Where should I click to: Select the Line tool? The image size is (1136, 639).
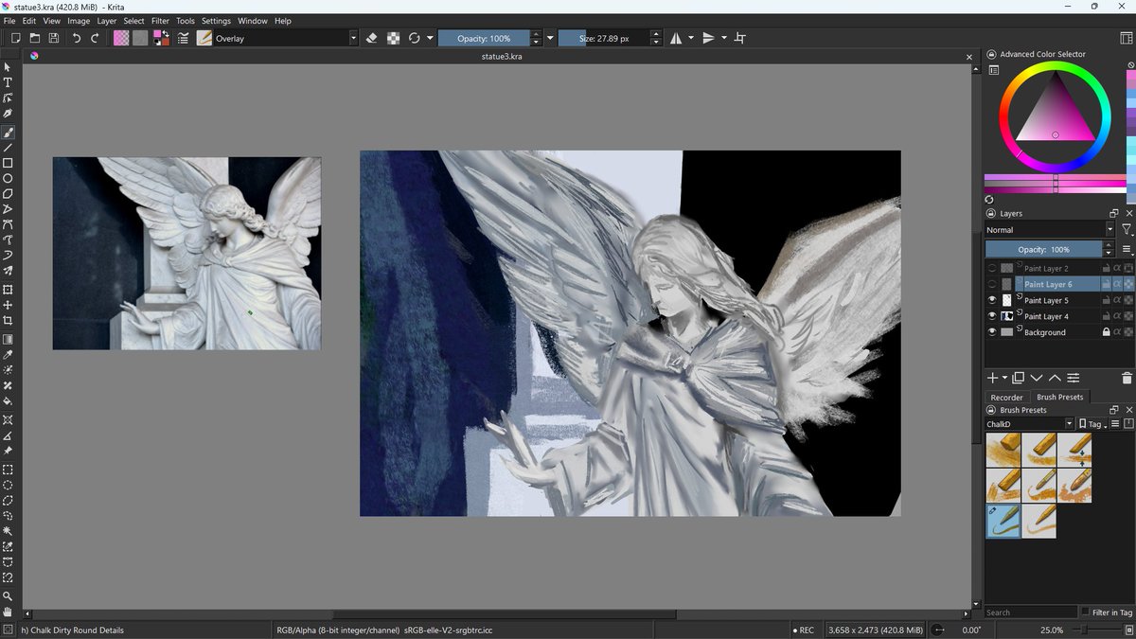[8, 148]
